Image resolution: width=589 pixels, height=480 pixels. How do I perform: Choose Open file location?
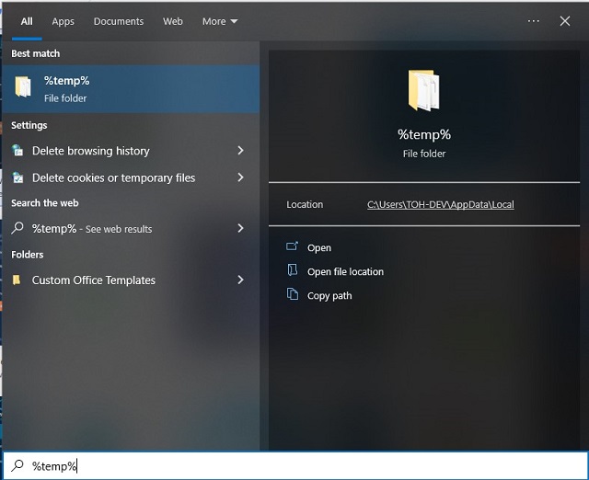click(x=346, y=271)
